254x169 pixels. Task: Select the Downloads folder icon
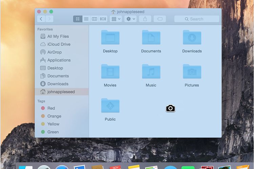point(192,38)
